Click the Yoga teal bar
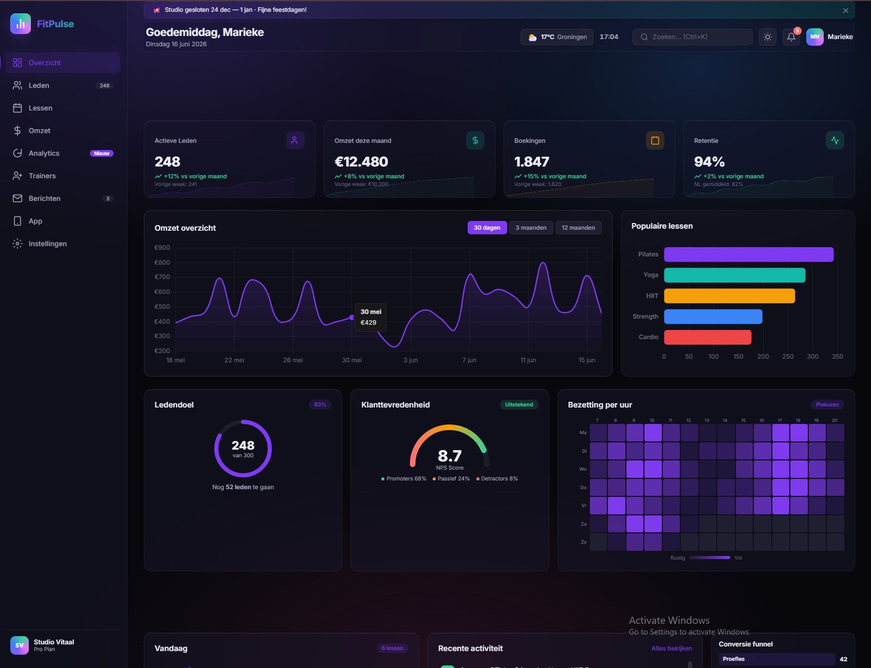The width and height of the screenshot is (871, 668). [734, 275]
